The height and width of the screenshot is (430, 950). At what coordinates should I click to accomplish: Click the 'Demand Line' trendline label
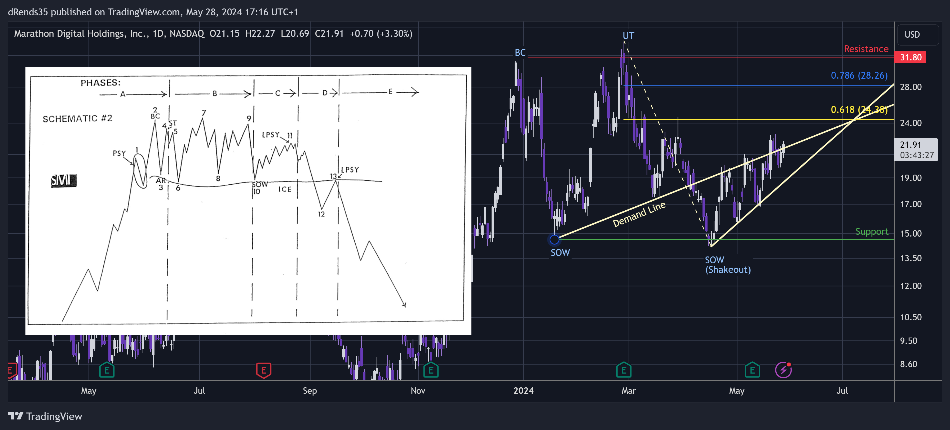(x=639, y=214)
